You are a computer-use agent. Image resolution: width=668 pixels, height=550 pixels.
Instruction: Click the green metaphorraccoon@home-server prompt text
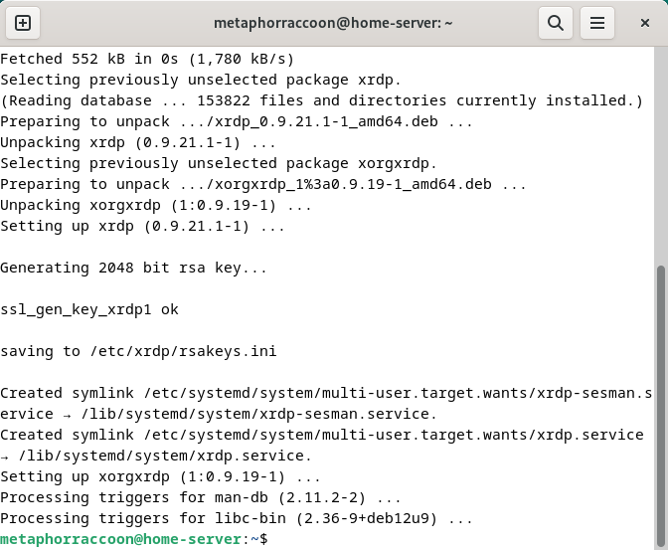[121, 539]
